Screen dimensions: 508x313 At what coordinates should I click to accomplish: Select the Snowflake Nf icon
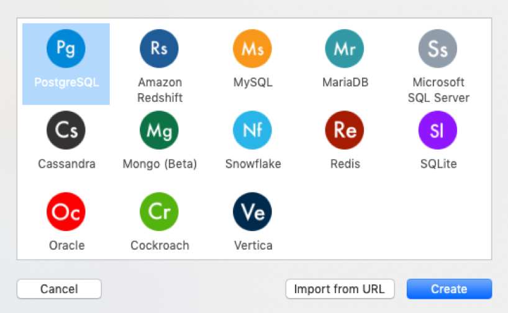pos(252,130)
